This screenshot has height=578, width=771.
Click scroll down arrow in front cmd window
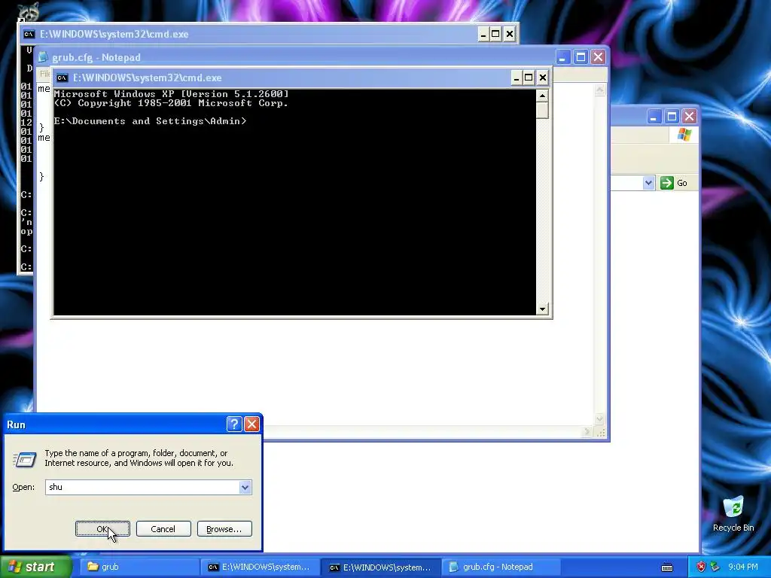[x=542, y=309]
